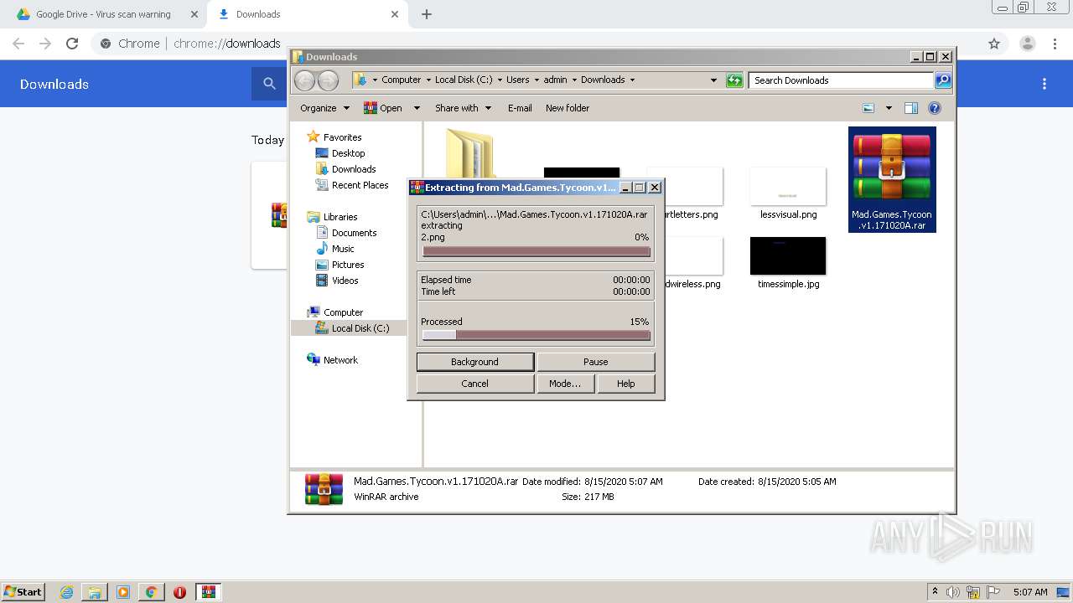The width and height of the screenshot is (1073, 603).
Task: Bookmark this page with the star icon
Action: (994, 44)
